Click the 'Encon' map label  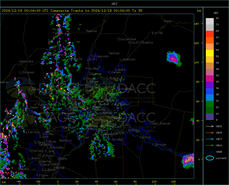[168, 21]
